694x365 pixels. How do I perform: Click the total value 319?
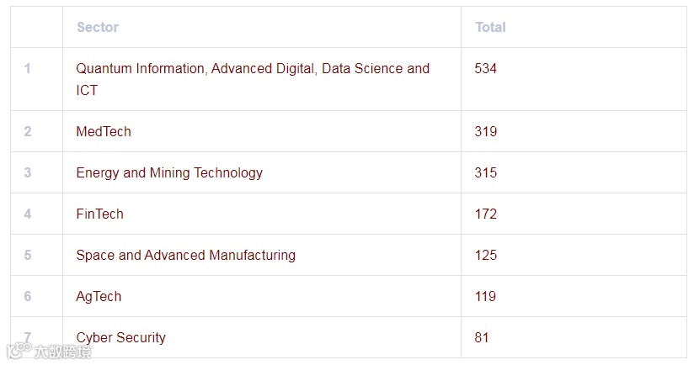coord(486,131)
